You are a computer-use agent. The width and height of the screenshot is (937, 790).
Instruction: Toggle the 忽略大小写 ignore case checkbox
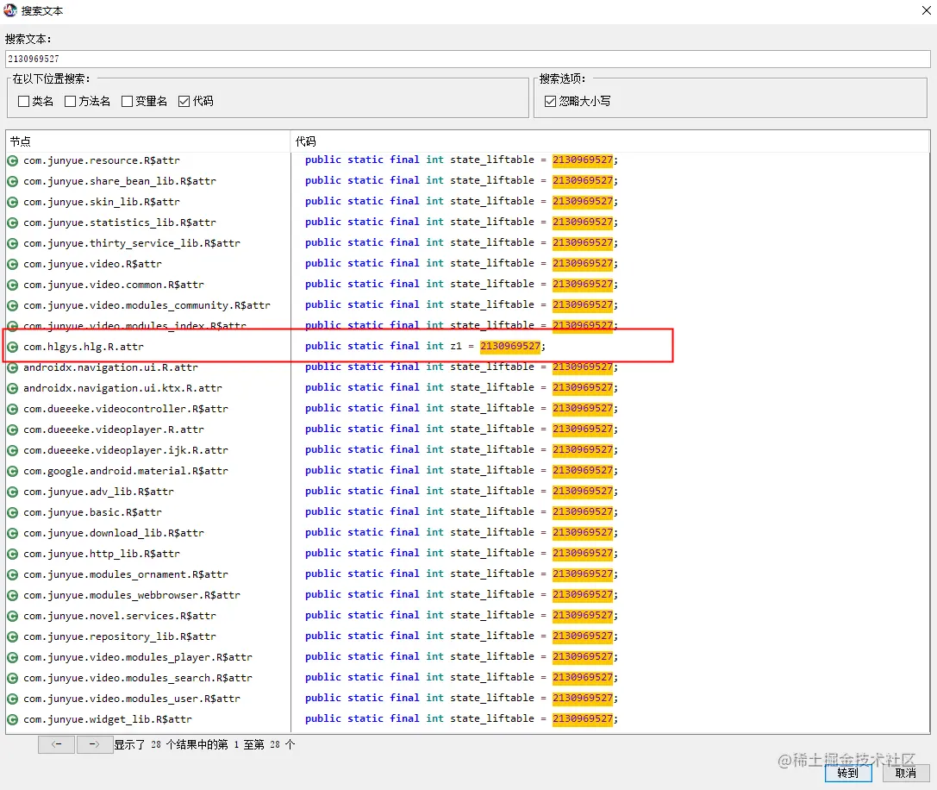coord(550,101)
